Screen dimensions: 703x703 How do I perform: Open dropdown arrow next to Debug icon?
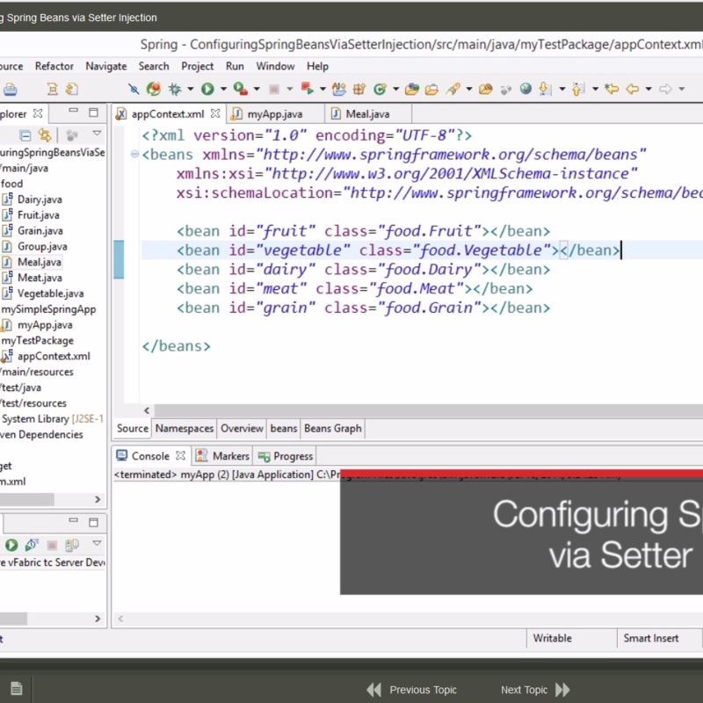pyautogui.click(x=190, y=89)
